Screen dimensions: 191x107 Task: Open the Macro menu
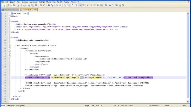click(48, 2)
